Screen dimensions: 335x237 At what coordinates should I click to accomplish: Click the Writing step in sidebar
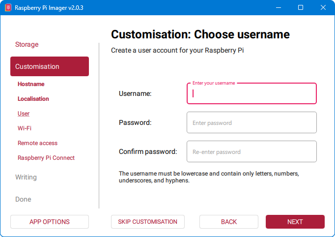(26, 177)
